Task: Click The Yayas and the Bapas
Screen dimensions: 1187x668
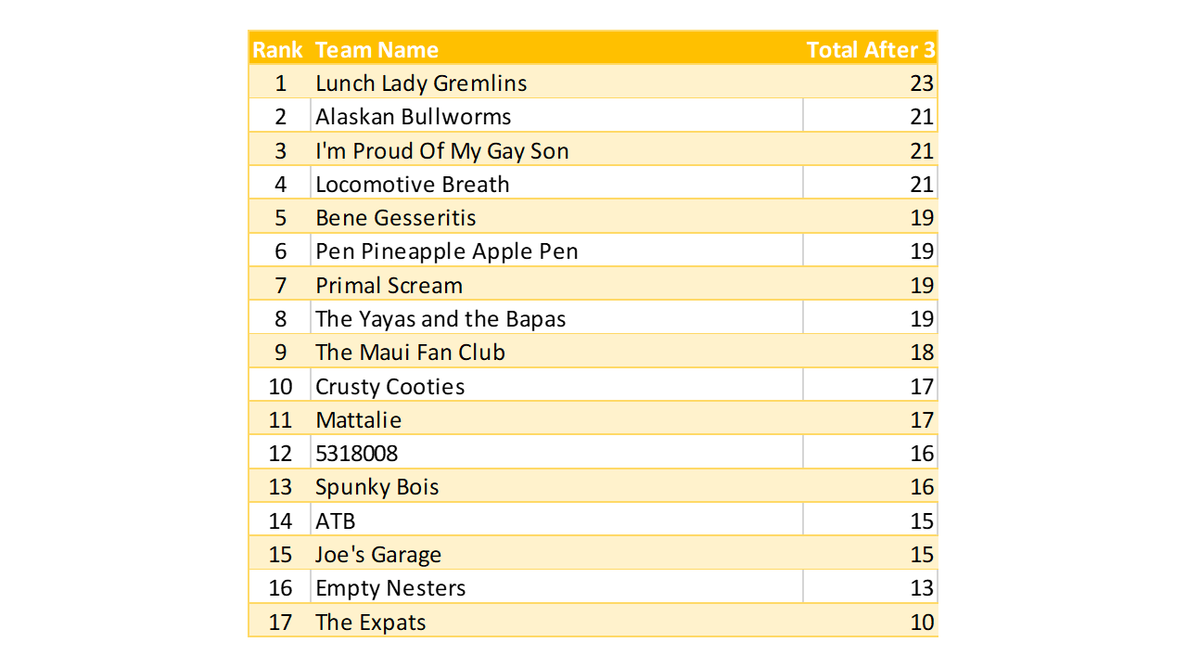Action: [440, 319]
